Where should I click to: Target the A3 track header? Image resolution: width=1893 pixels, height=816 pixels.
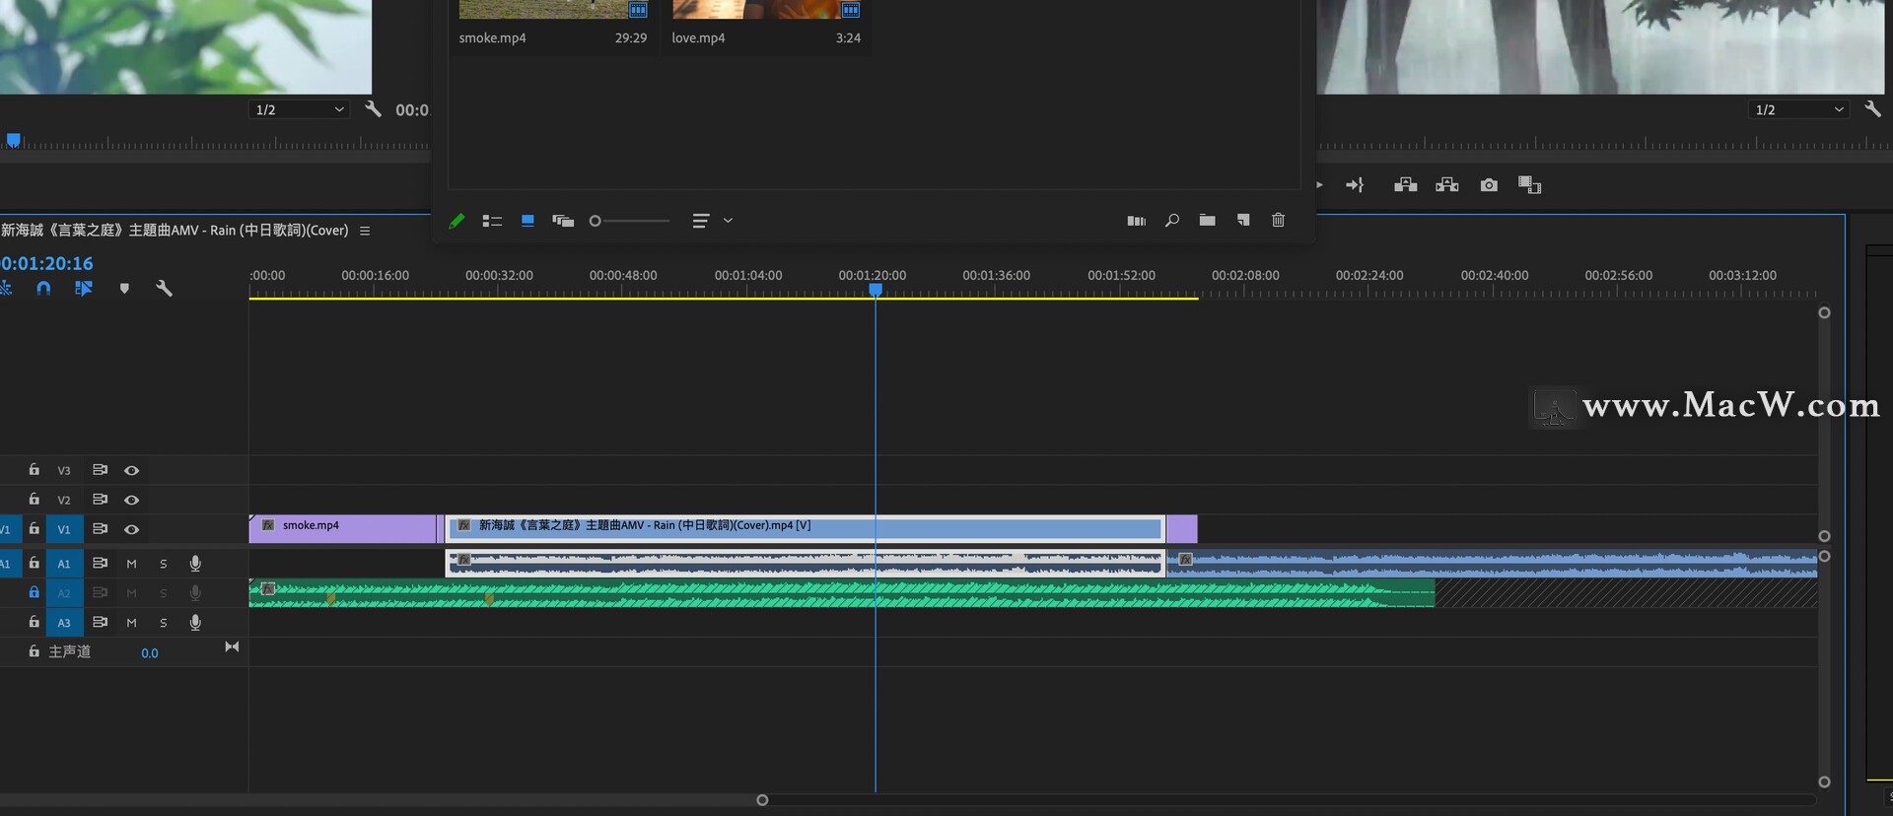64,623
